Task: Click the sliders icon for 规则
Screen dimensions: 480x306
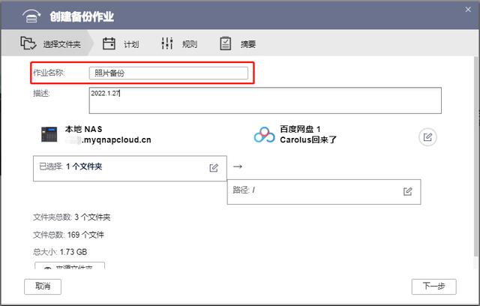Action: [167, 43]
